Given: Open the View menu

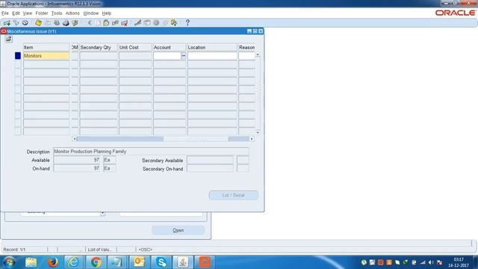Looking at the screenshot, I should [x=28, y=13].
